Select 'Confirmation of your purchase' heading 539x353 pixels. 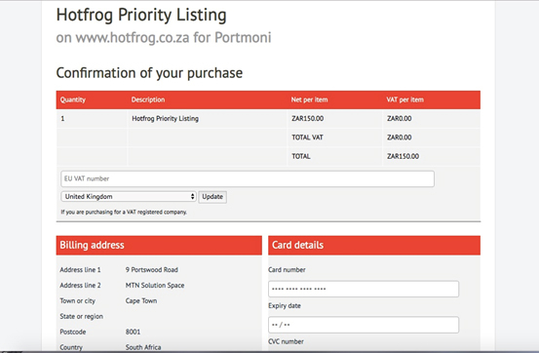(149, 73)
